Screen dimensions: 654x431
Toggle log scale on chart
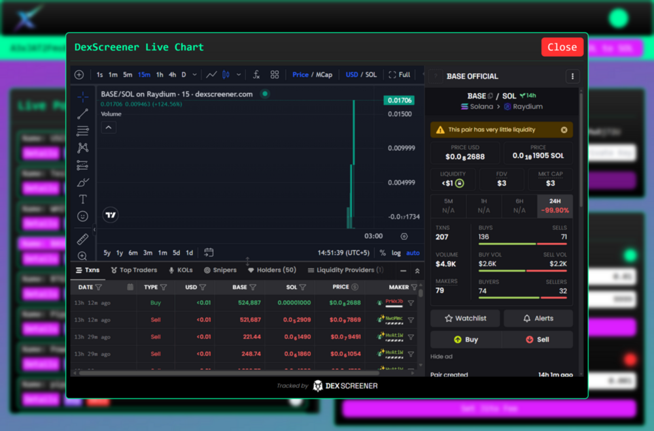pos(396,253)
